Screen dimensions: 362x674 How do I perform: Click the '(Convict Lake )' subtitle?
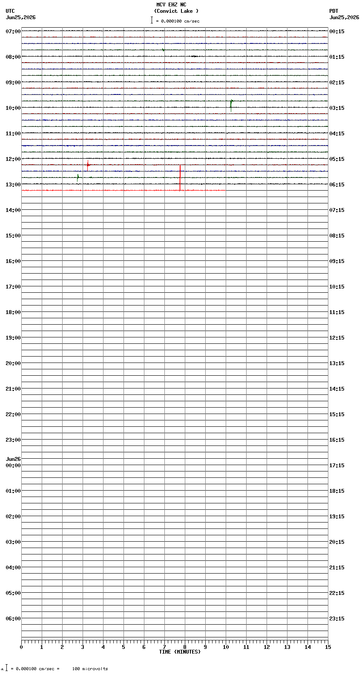click(x=176, y=11)
